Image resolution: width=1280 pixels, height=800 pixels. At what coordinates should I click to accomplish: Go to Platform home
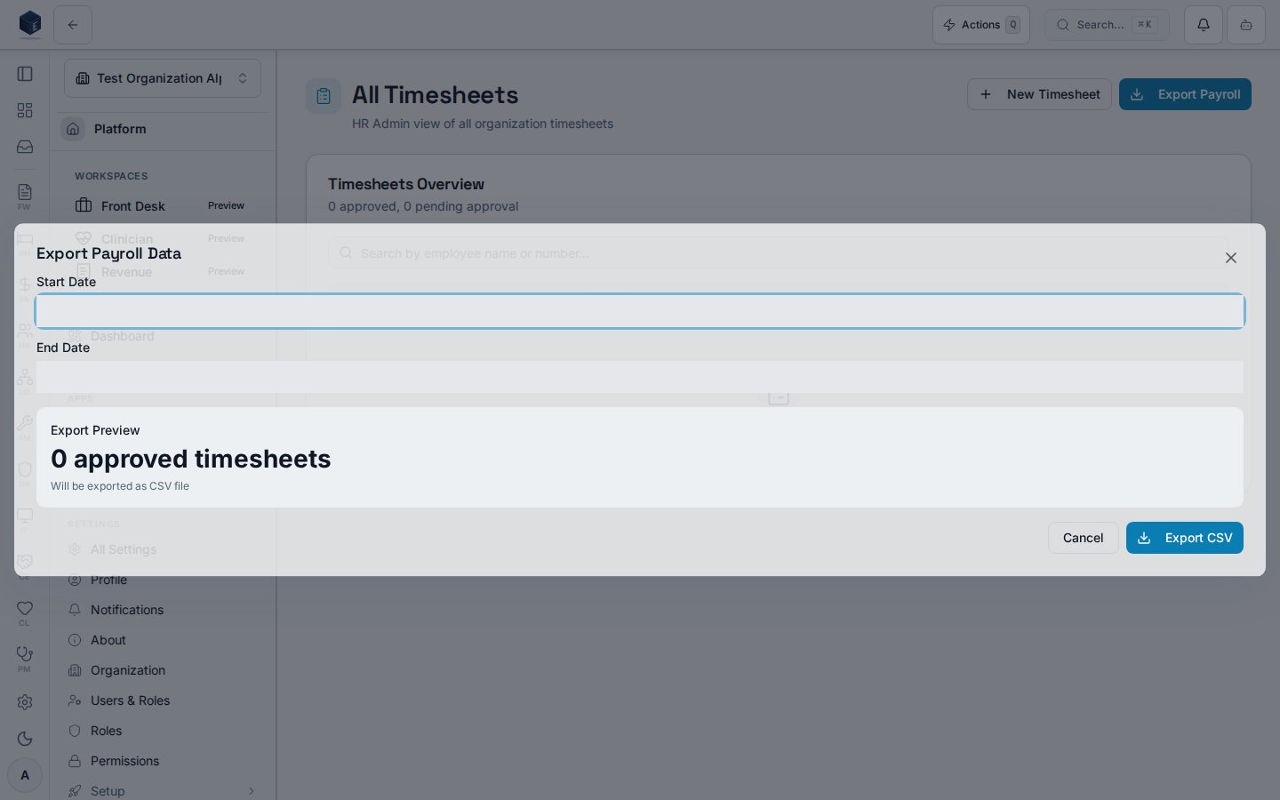163,129
